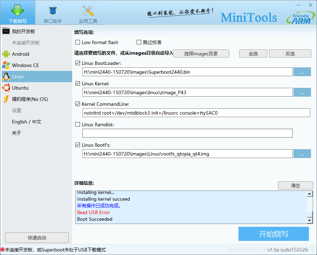Click the red Read USB Error log line

pos(93,212)
